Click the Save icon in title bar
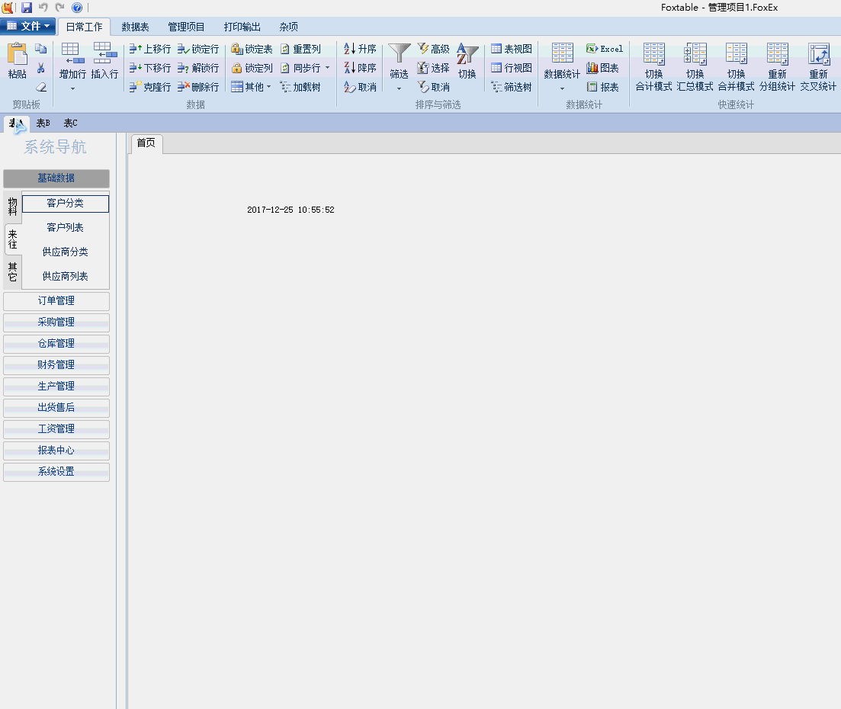This screenshot has width=841, height=709. [26, 8]
